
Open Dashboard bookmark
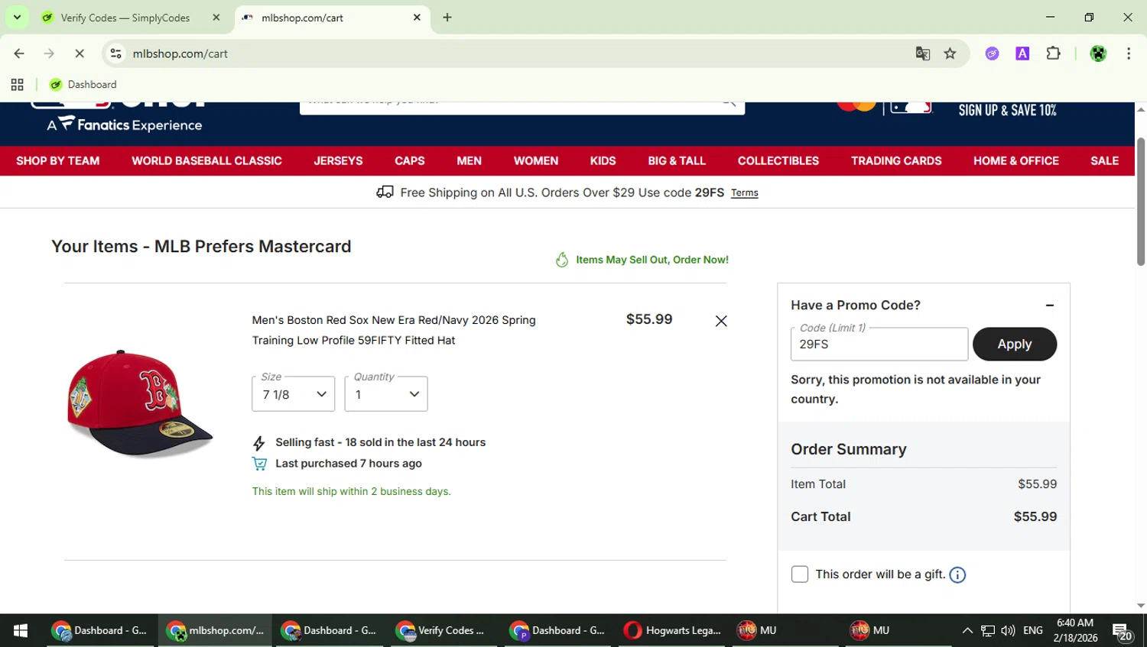83,85
